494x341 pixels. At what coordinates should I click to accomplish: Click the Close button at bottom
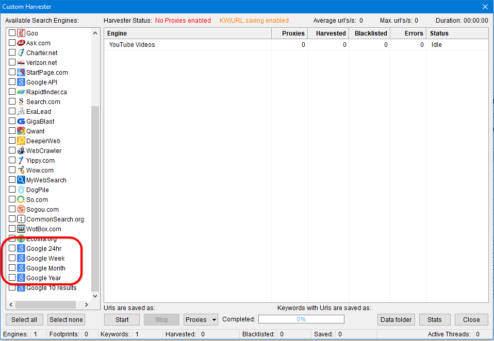pyautogui.click(x=471, y=319)
